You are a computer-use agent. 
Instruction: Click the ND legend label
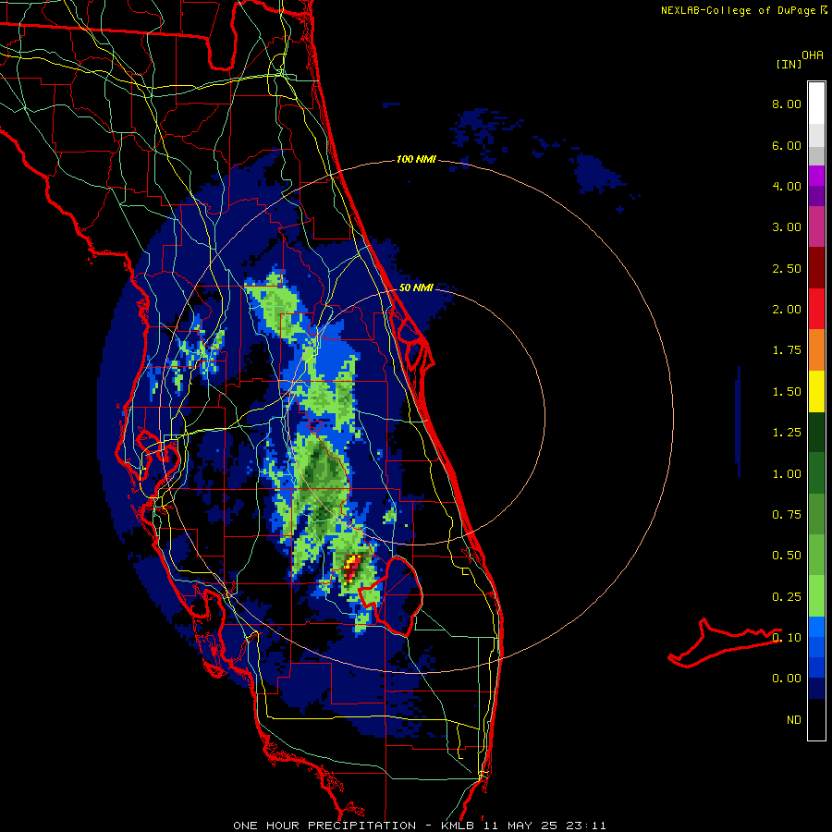(x=794, y=720)
